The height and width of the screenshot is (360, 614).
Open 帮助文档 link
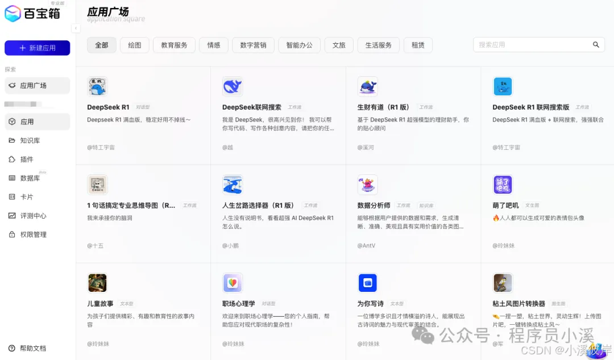(33, 348)
